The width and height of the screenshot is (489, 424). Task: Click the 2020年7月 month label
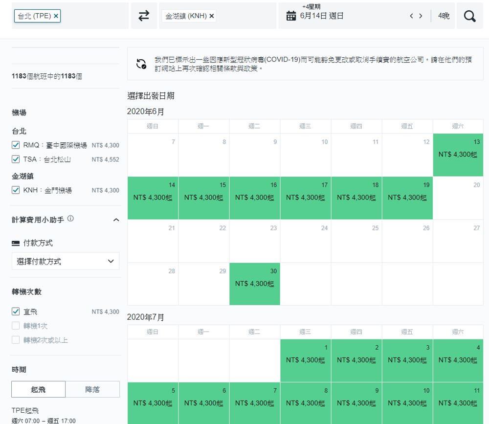click(145, 317)
